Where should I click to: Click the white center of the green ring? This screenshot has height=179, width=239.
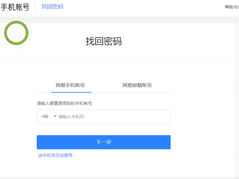click(x=16, y=32)
